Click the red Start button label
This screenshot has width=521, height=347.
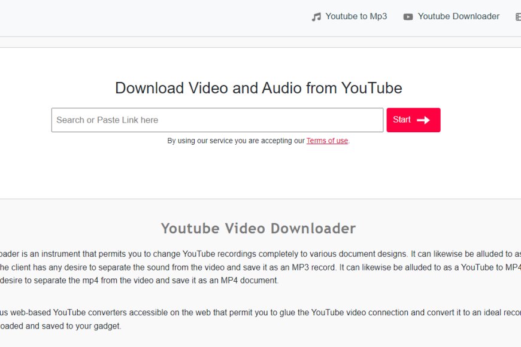pos(402,120)
